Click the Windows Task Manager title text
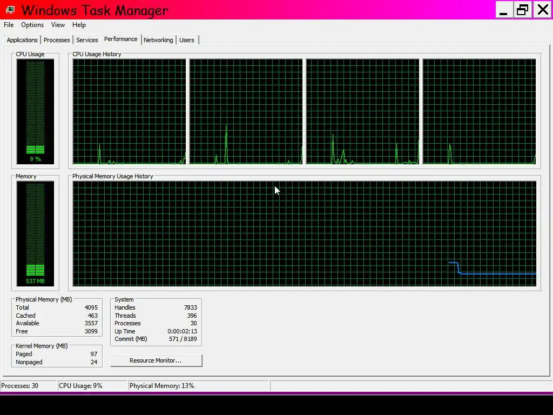The image size is (553, 415). coord(95,10)
